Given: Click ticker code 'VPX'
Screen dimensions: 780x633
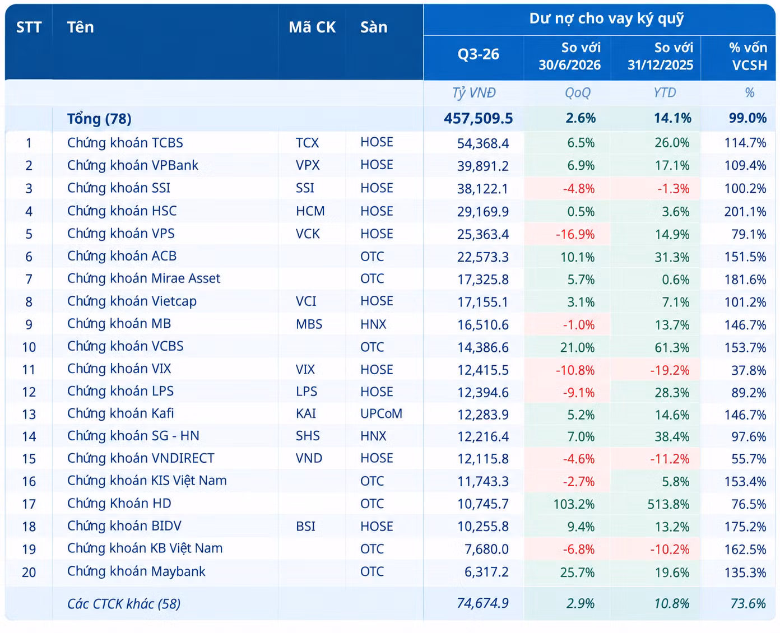Looking at the screenshot, I should (308, 165).
